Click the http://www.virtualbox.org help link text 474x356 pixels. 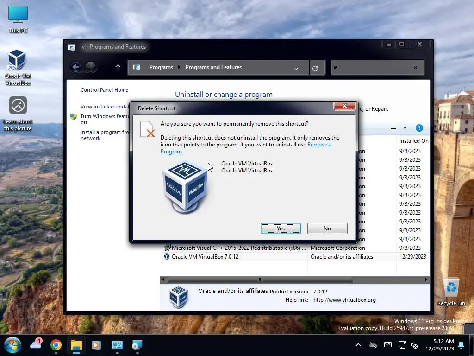(x=344, y=300)
